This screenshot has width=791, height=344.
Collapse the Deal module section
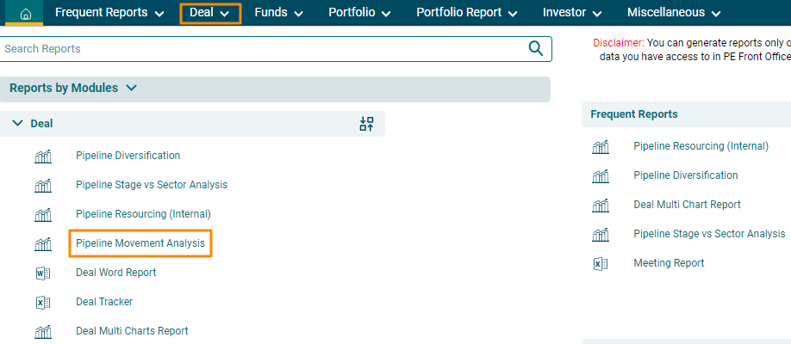coord(18,124)
